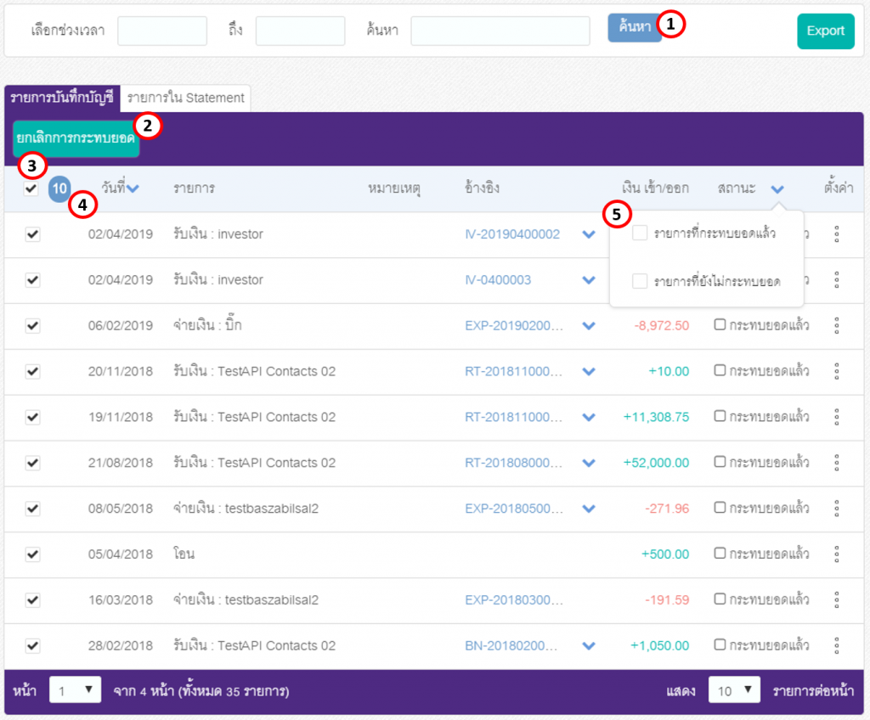This screenshot has height=720, width=870.
Task: Expand details chevron next to IV-0400003
Action: click(589, 280)
